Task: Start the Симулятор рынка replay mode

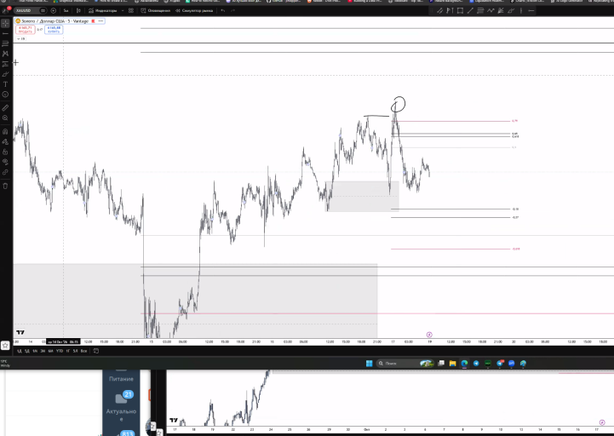Action: click(x=194, y=10)
